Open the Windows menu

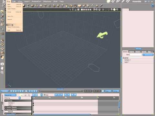(x=47, y=2)
